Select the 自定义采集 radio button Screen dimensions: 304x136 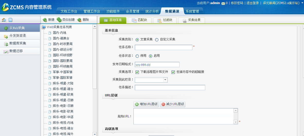tap(157, 40)
